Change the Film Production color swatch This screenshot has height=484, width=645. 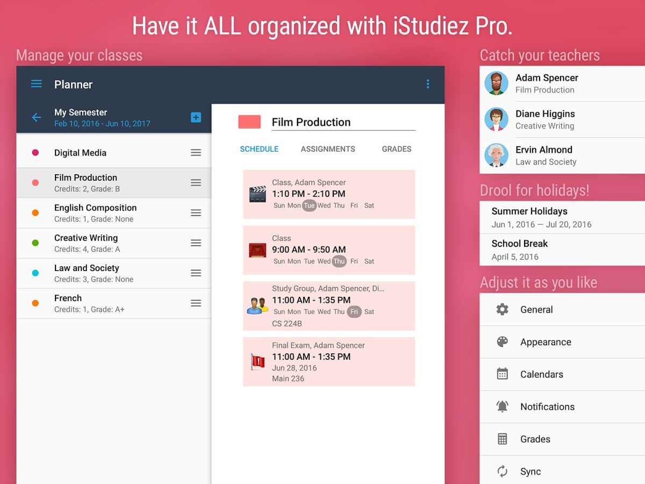click(x=249, y=122)
